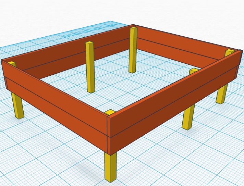244x186 pixels.
Task: Click the yellow post top midway along the right wall
Action: point(194,70)
